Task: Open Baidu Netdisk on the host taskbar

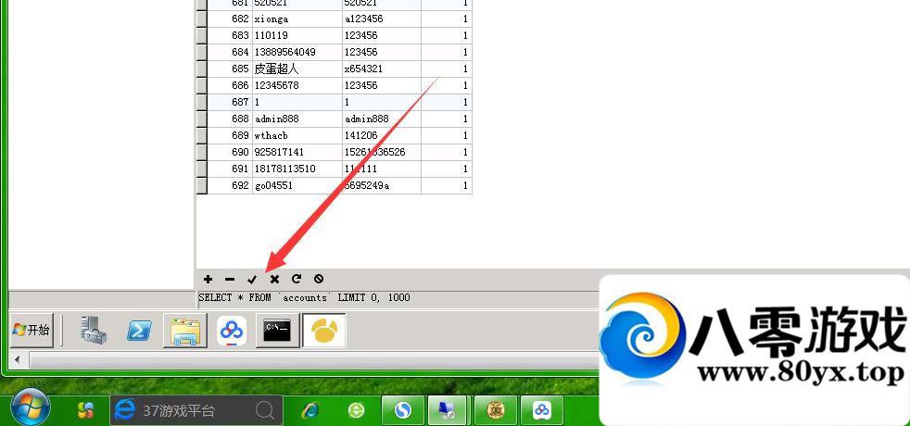Action: pyautogui.click(x=542, y=410)
